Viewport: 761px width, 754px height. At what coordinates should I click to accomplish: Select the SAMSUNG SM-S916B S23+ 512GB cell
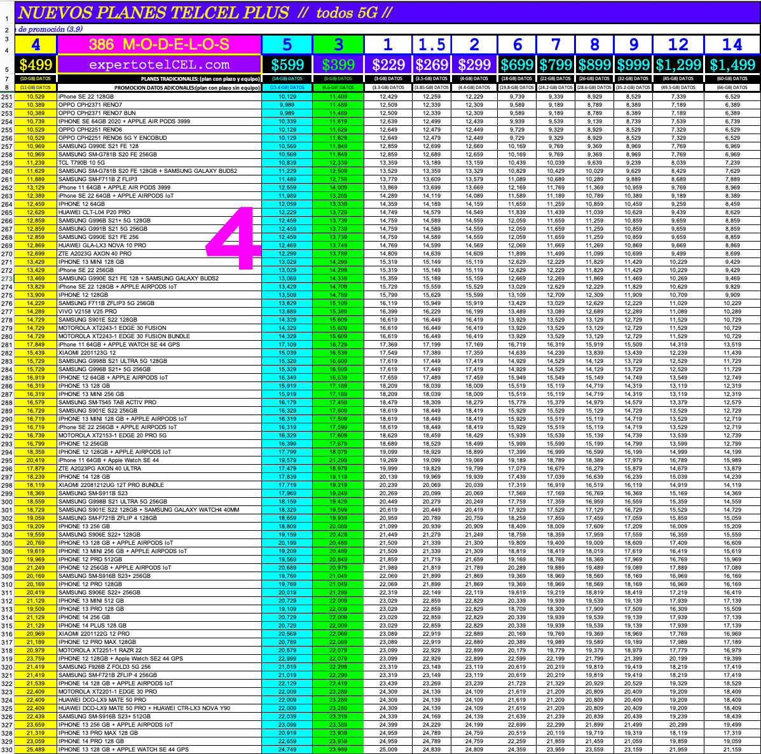159,716
